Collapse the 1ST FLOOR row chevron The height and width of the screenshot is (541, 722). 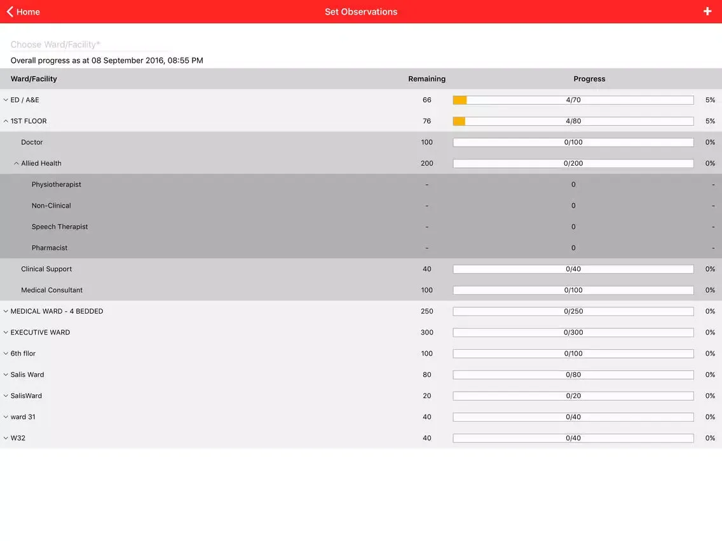[x=6, y=121]
